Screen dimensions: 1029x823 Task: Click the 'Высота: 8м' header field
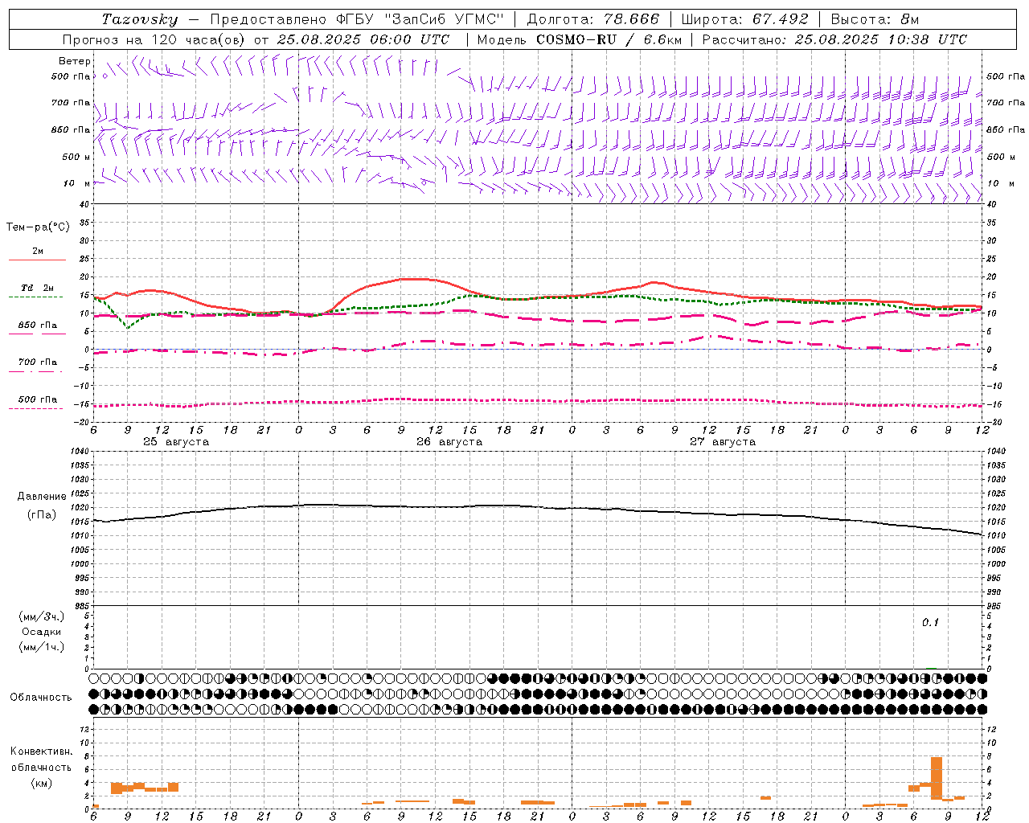[x=875, y=19]
